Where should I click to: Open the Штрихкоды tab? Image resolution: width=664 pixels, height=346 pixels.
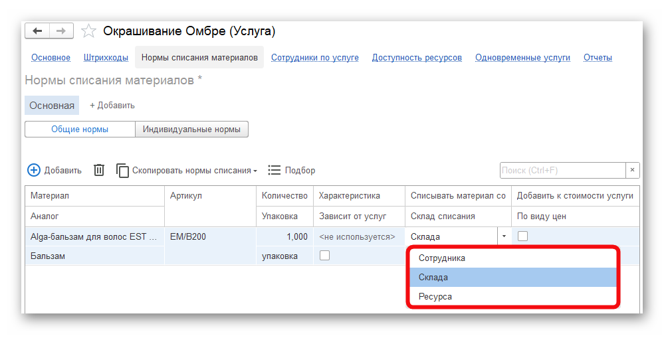click(x=106, y=58)
